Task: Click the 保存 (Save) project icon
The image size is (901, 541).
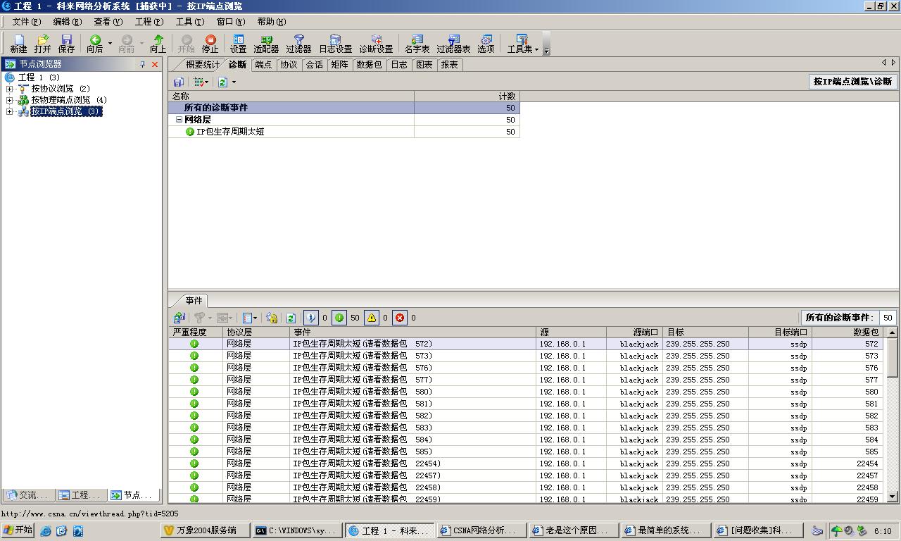Action: point(67,44)
